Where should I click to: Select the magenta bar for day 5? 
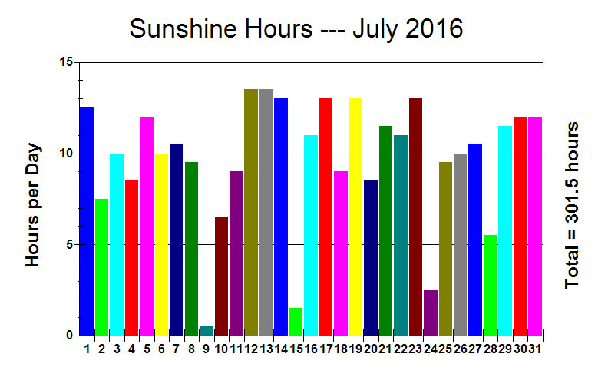click(147, 226)
